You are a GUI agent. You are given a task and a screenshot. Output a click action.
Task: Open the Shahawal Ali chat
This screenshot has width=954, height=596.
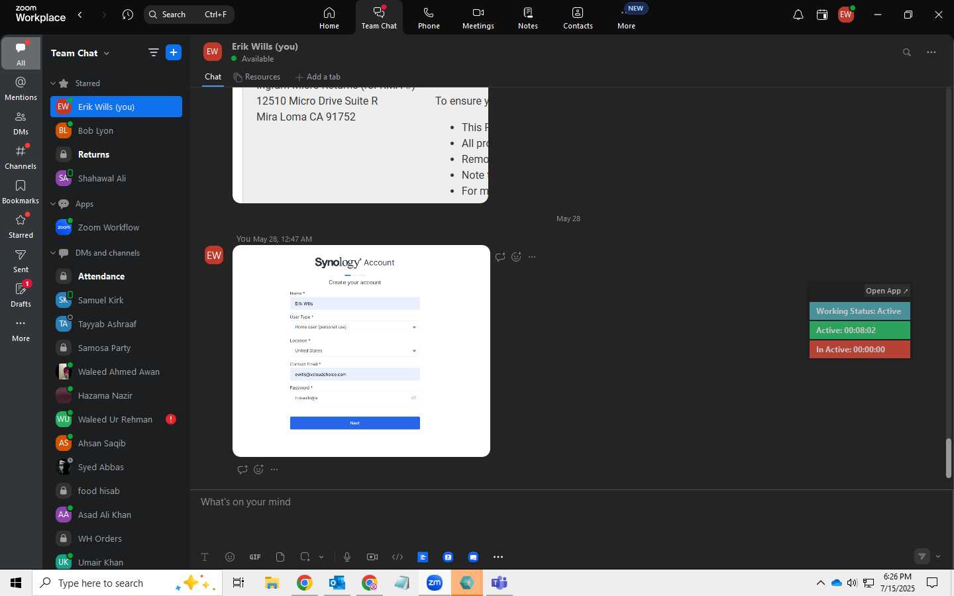pyautogui.click(x=116, y=178)
